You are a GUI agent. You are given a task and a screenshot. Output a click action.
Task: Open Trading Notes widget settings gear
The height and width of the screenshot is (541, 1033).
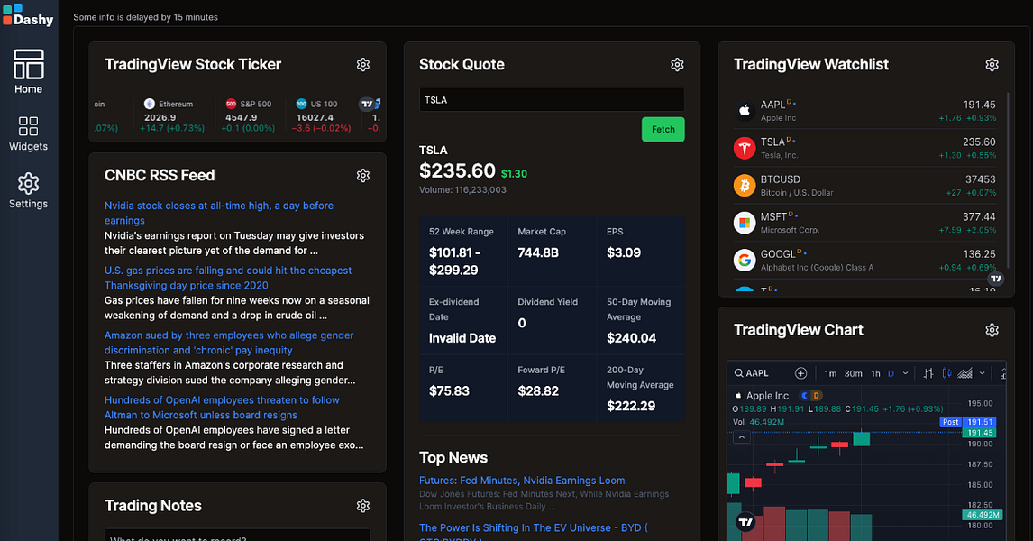(363, 506)
